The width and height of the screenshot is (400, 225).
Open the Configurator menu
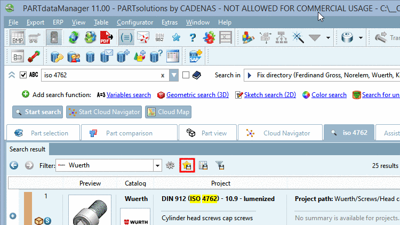coord(135,22)
